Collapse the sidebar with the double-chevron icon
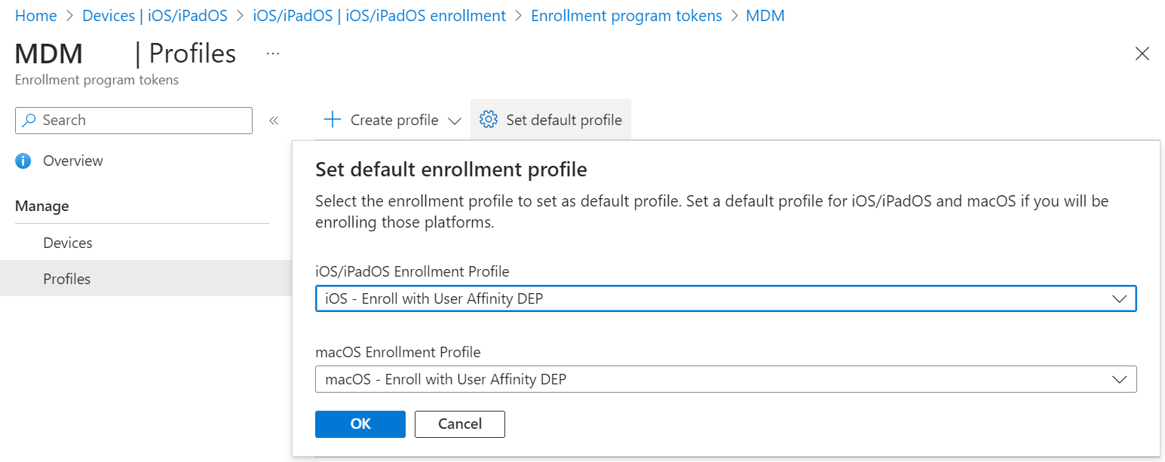Image resolution: width=1165 pixels, height=462 pixels. [x=274, y=121]
